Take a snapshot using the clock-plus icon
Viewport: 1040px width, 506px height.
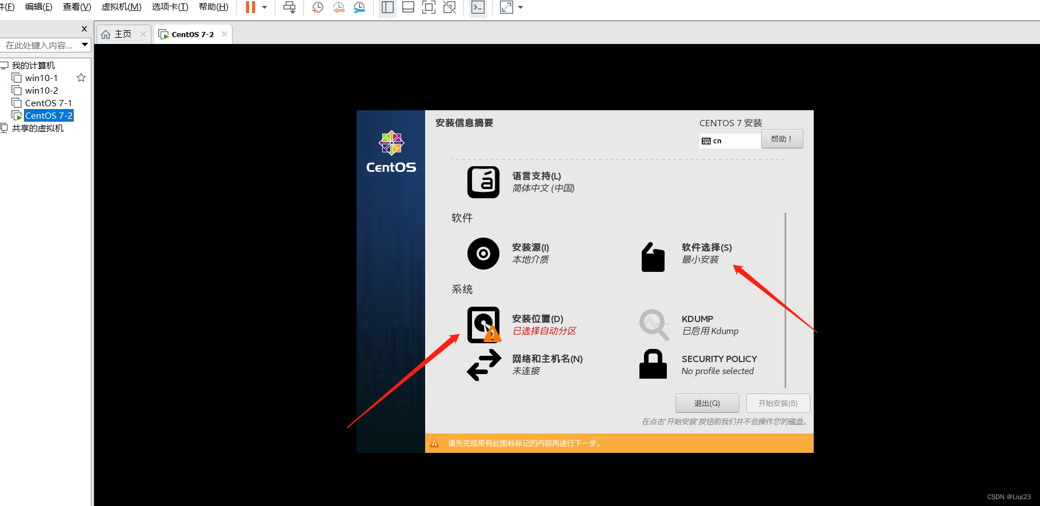pyautogui.click(x=318, y=7)
